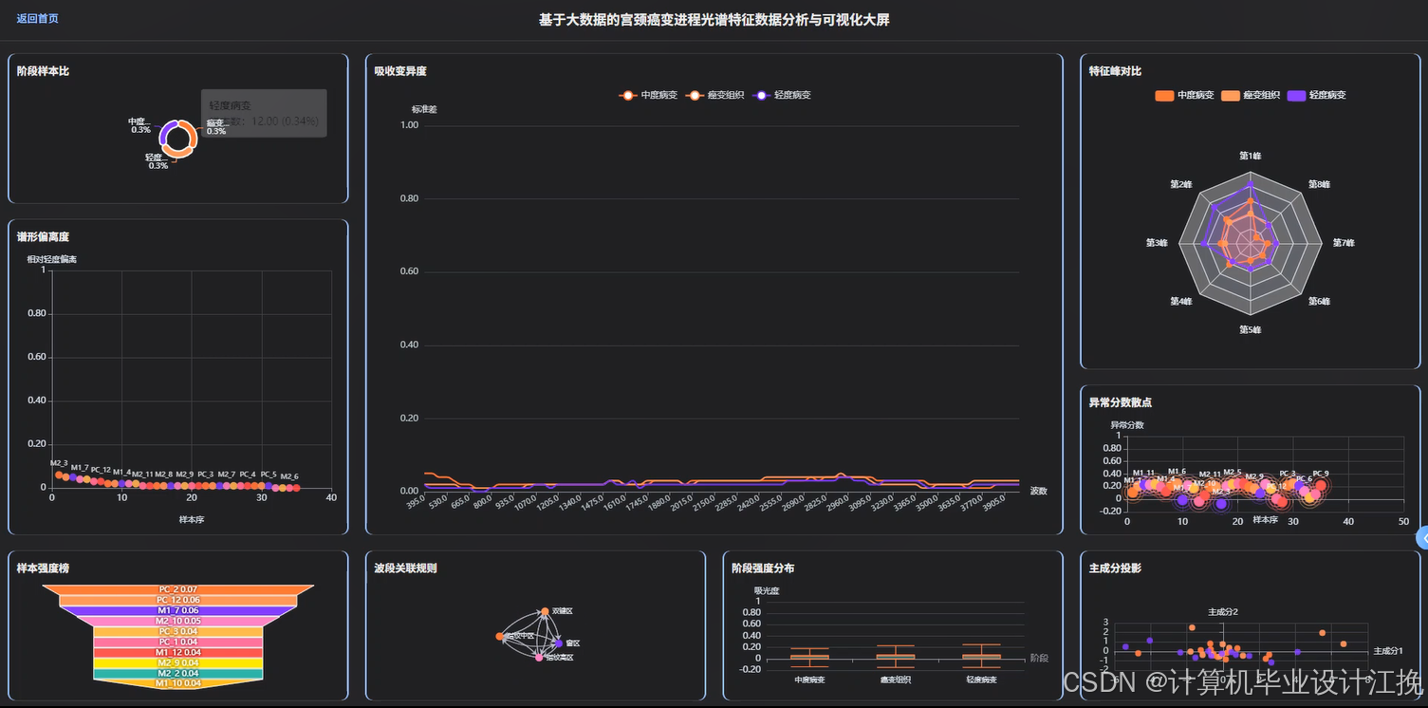Image resolution: width=1428 pixels, height=708 pixels.
Task: Click the 主成分投影 panel title
Action: (1115, 568)
